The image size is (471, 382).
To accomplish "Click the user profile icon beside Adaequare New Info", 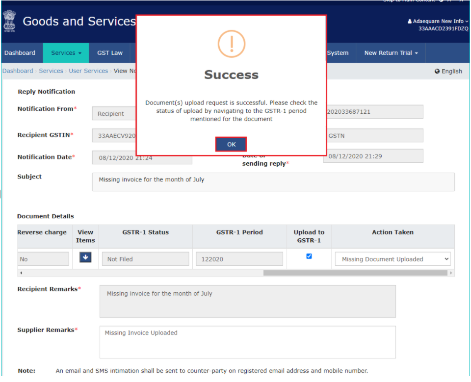I will click(409, 21).
